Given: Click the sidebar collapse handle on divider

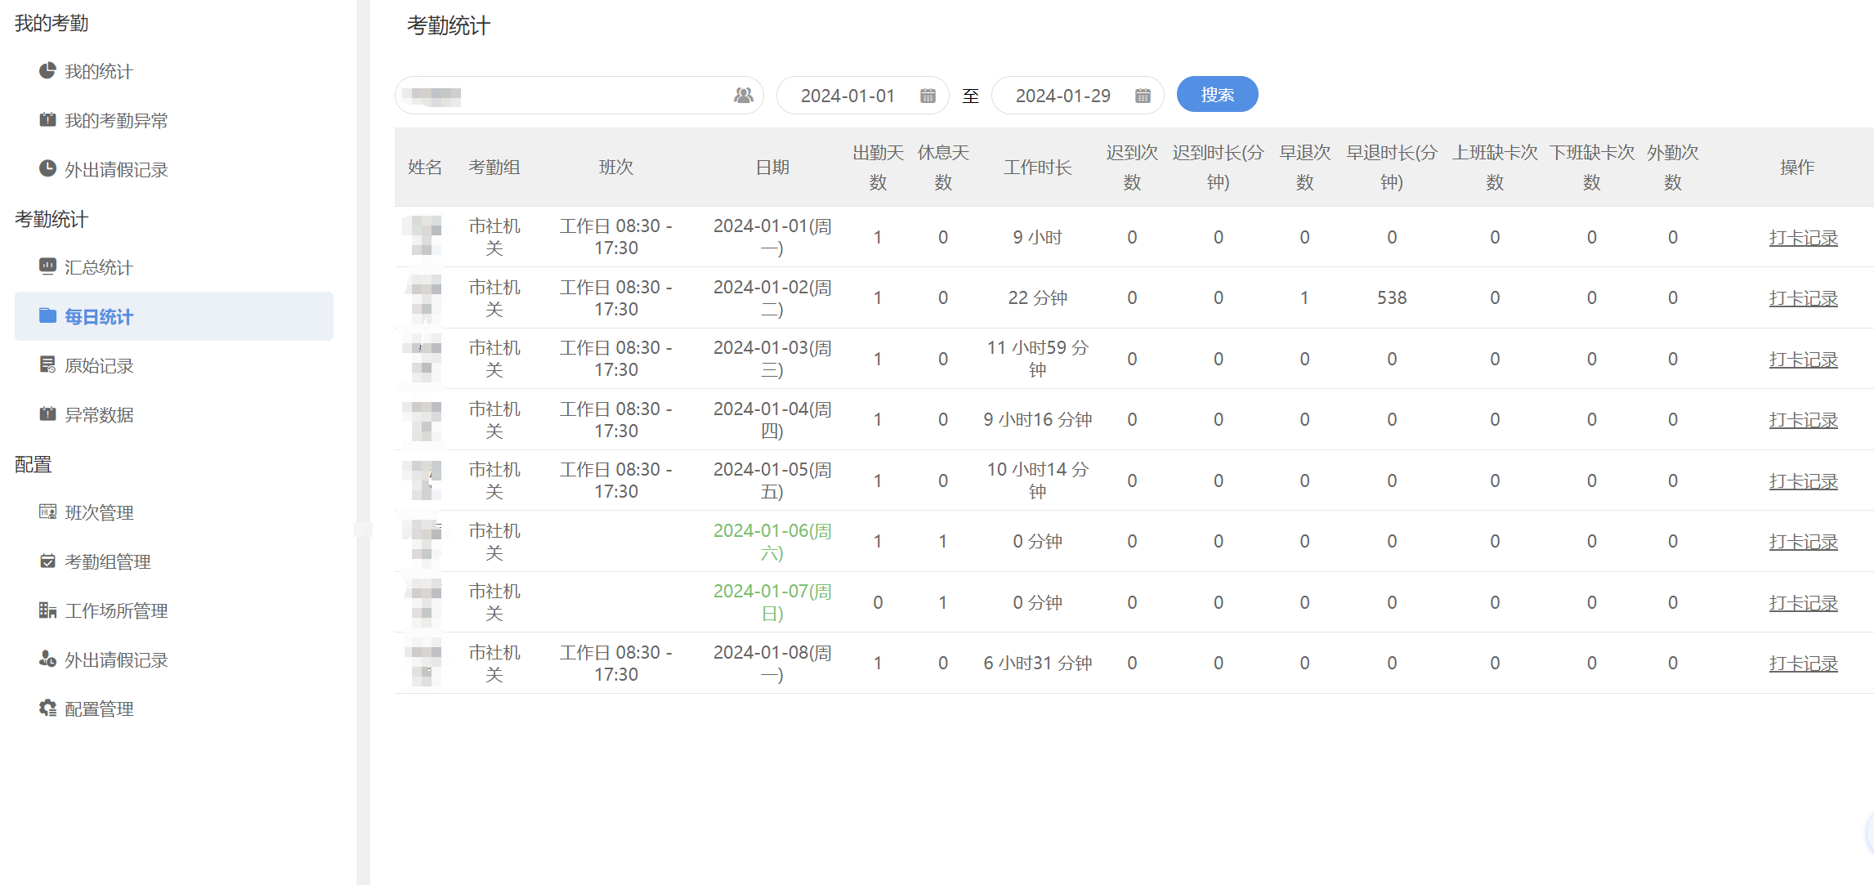Looking at the screenshot, I should (363, 530).
